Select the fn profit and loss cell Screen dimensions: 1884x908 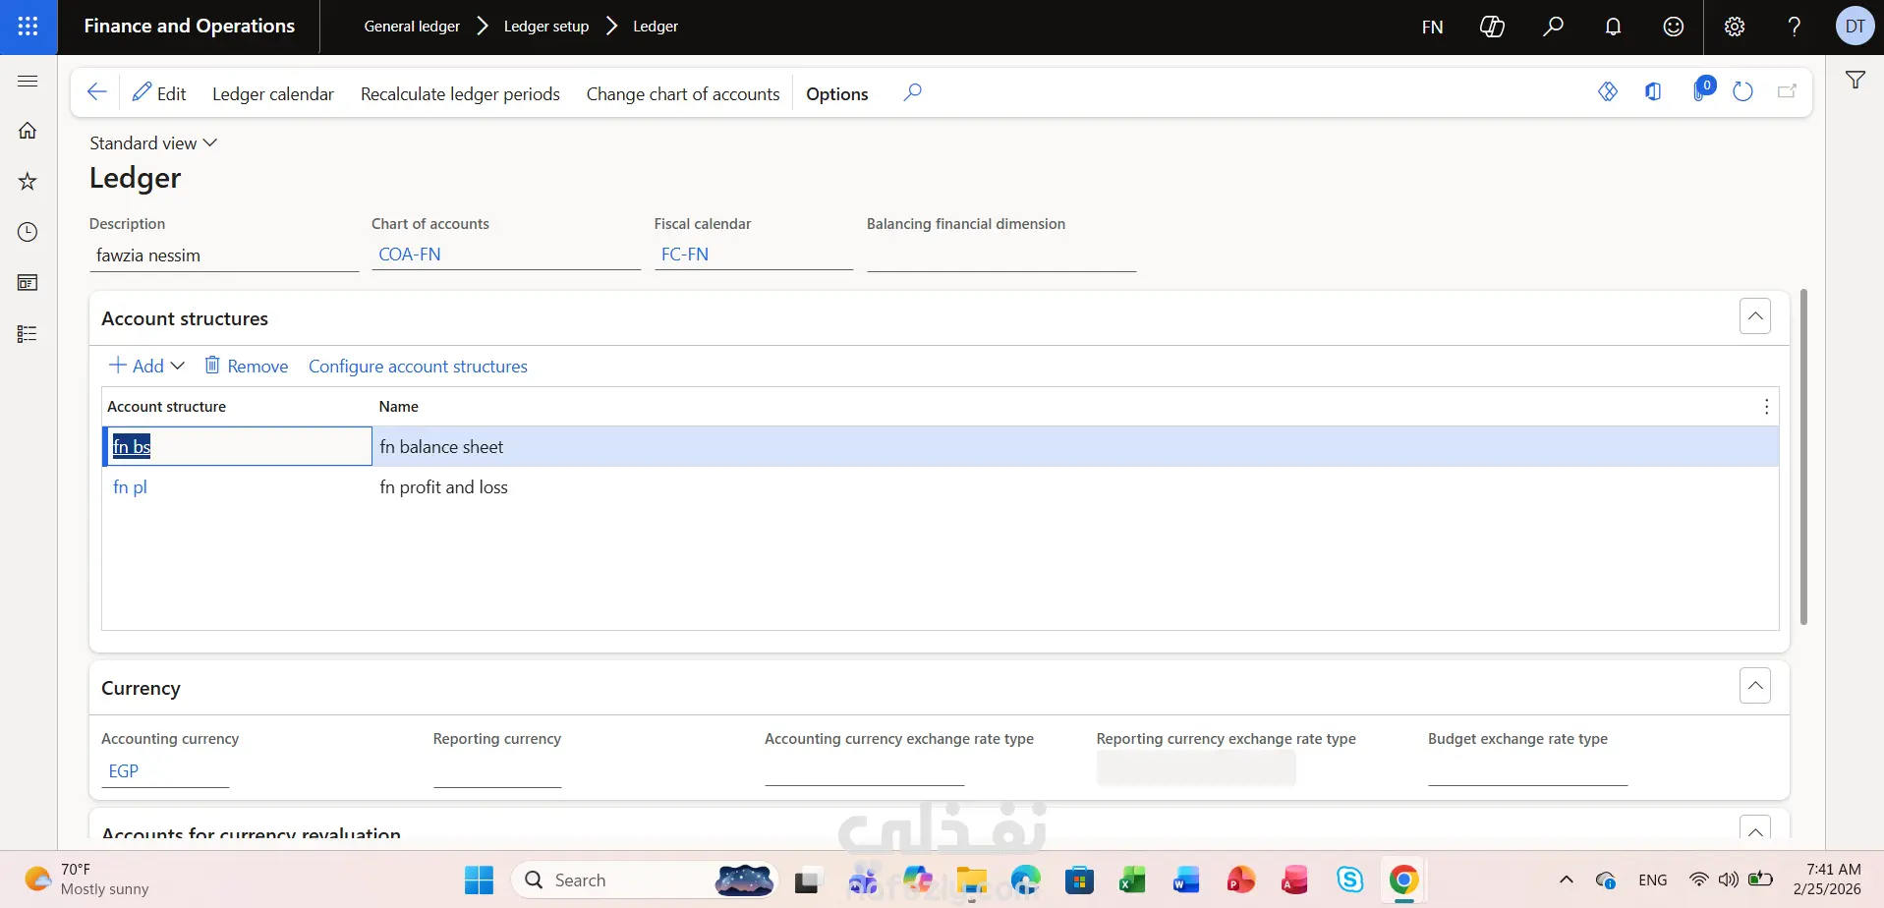click(443, 487)
